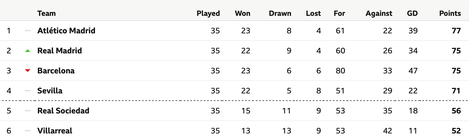Click the Points column header

[x=450, y=13]
